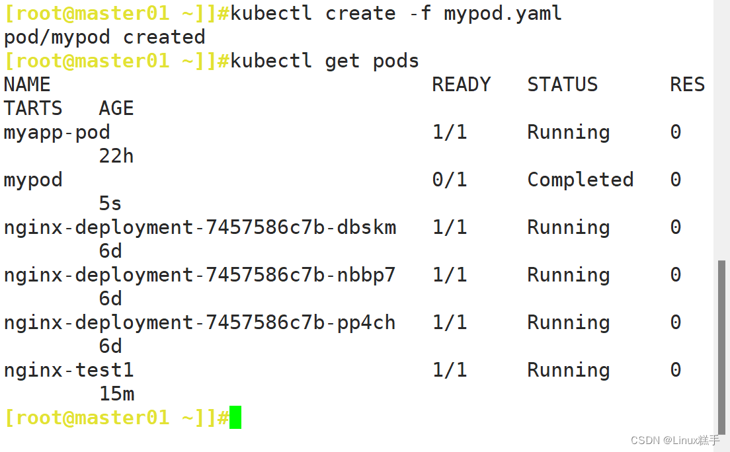
Task: Click the STATUS column header
Action: click(x=563, y=85)
